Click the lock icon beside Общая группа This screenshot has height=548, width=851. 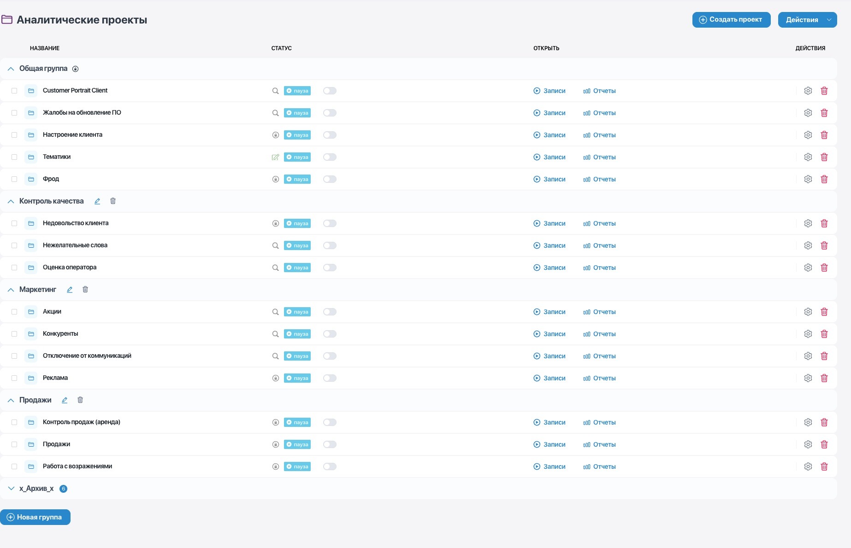(76, 69)
